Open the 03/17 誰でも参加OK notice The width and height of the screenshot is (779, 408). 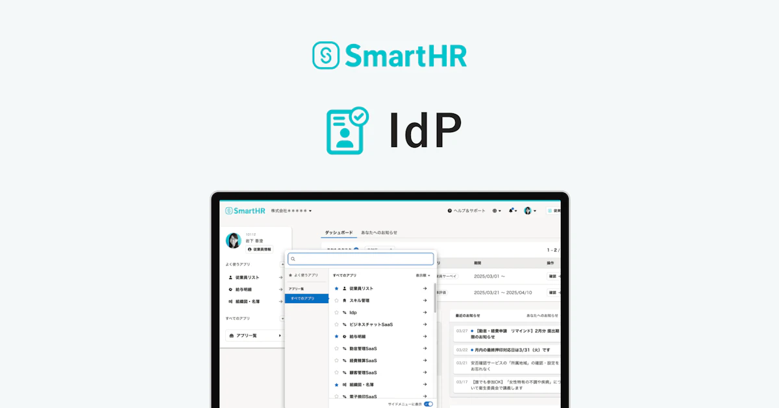506,385
